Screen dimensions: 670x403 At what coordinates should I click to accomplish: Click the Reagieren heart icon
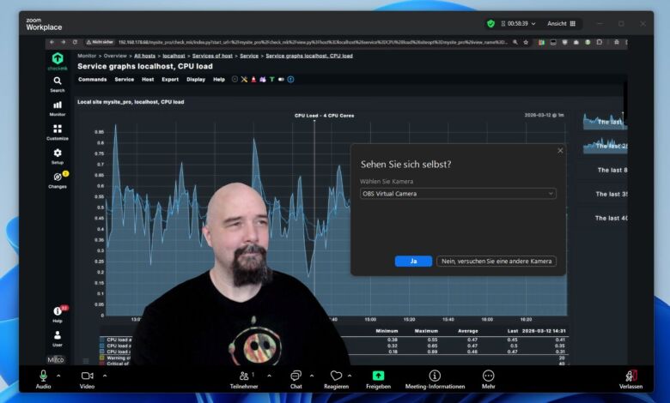[x=337, y=376]
